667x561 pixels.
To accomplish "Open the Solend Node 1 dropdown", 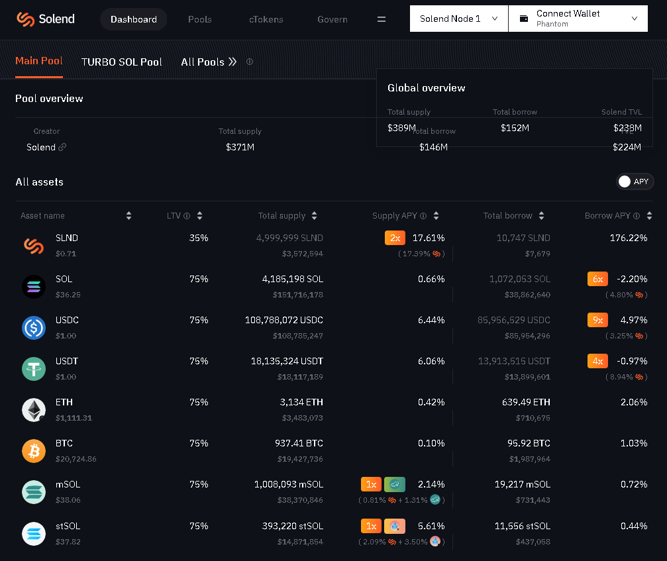I will pos(458,19).
